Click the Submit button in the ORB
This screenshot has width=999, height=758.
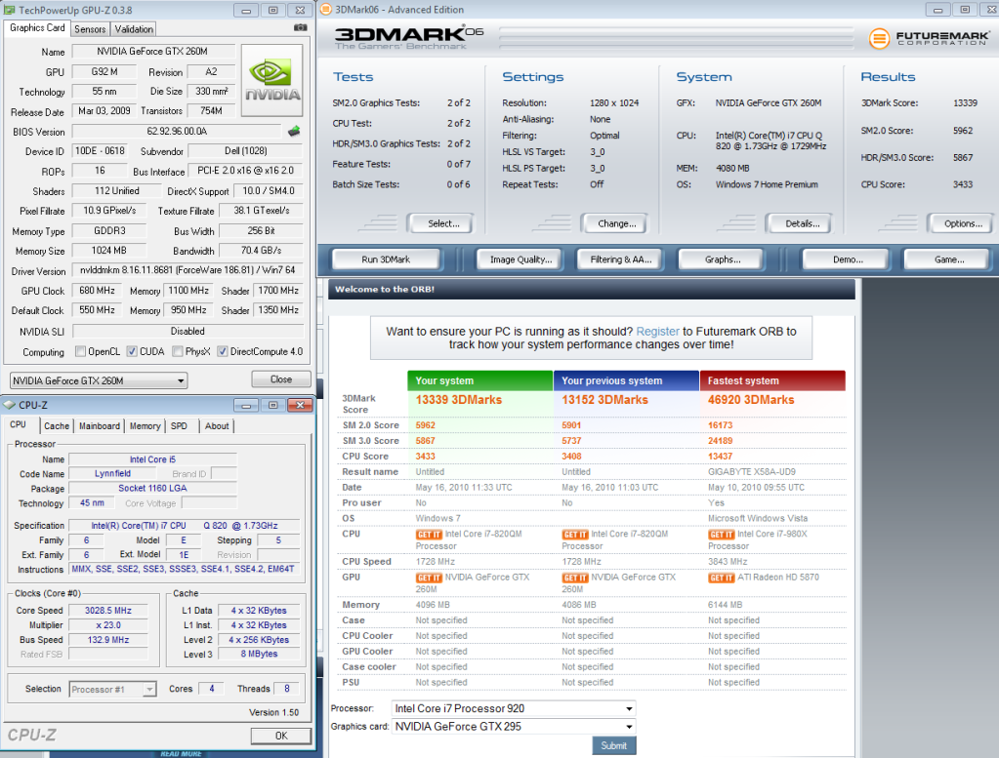tap(614, 746)
